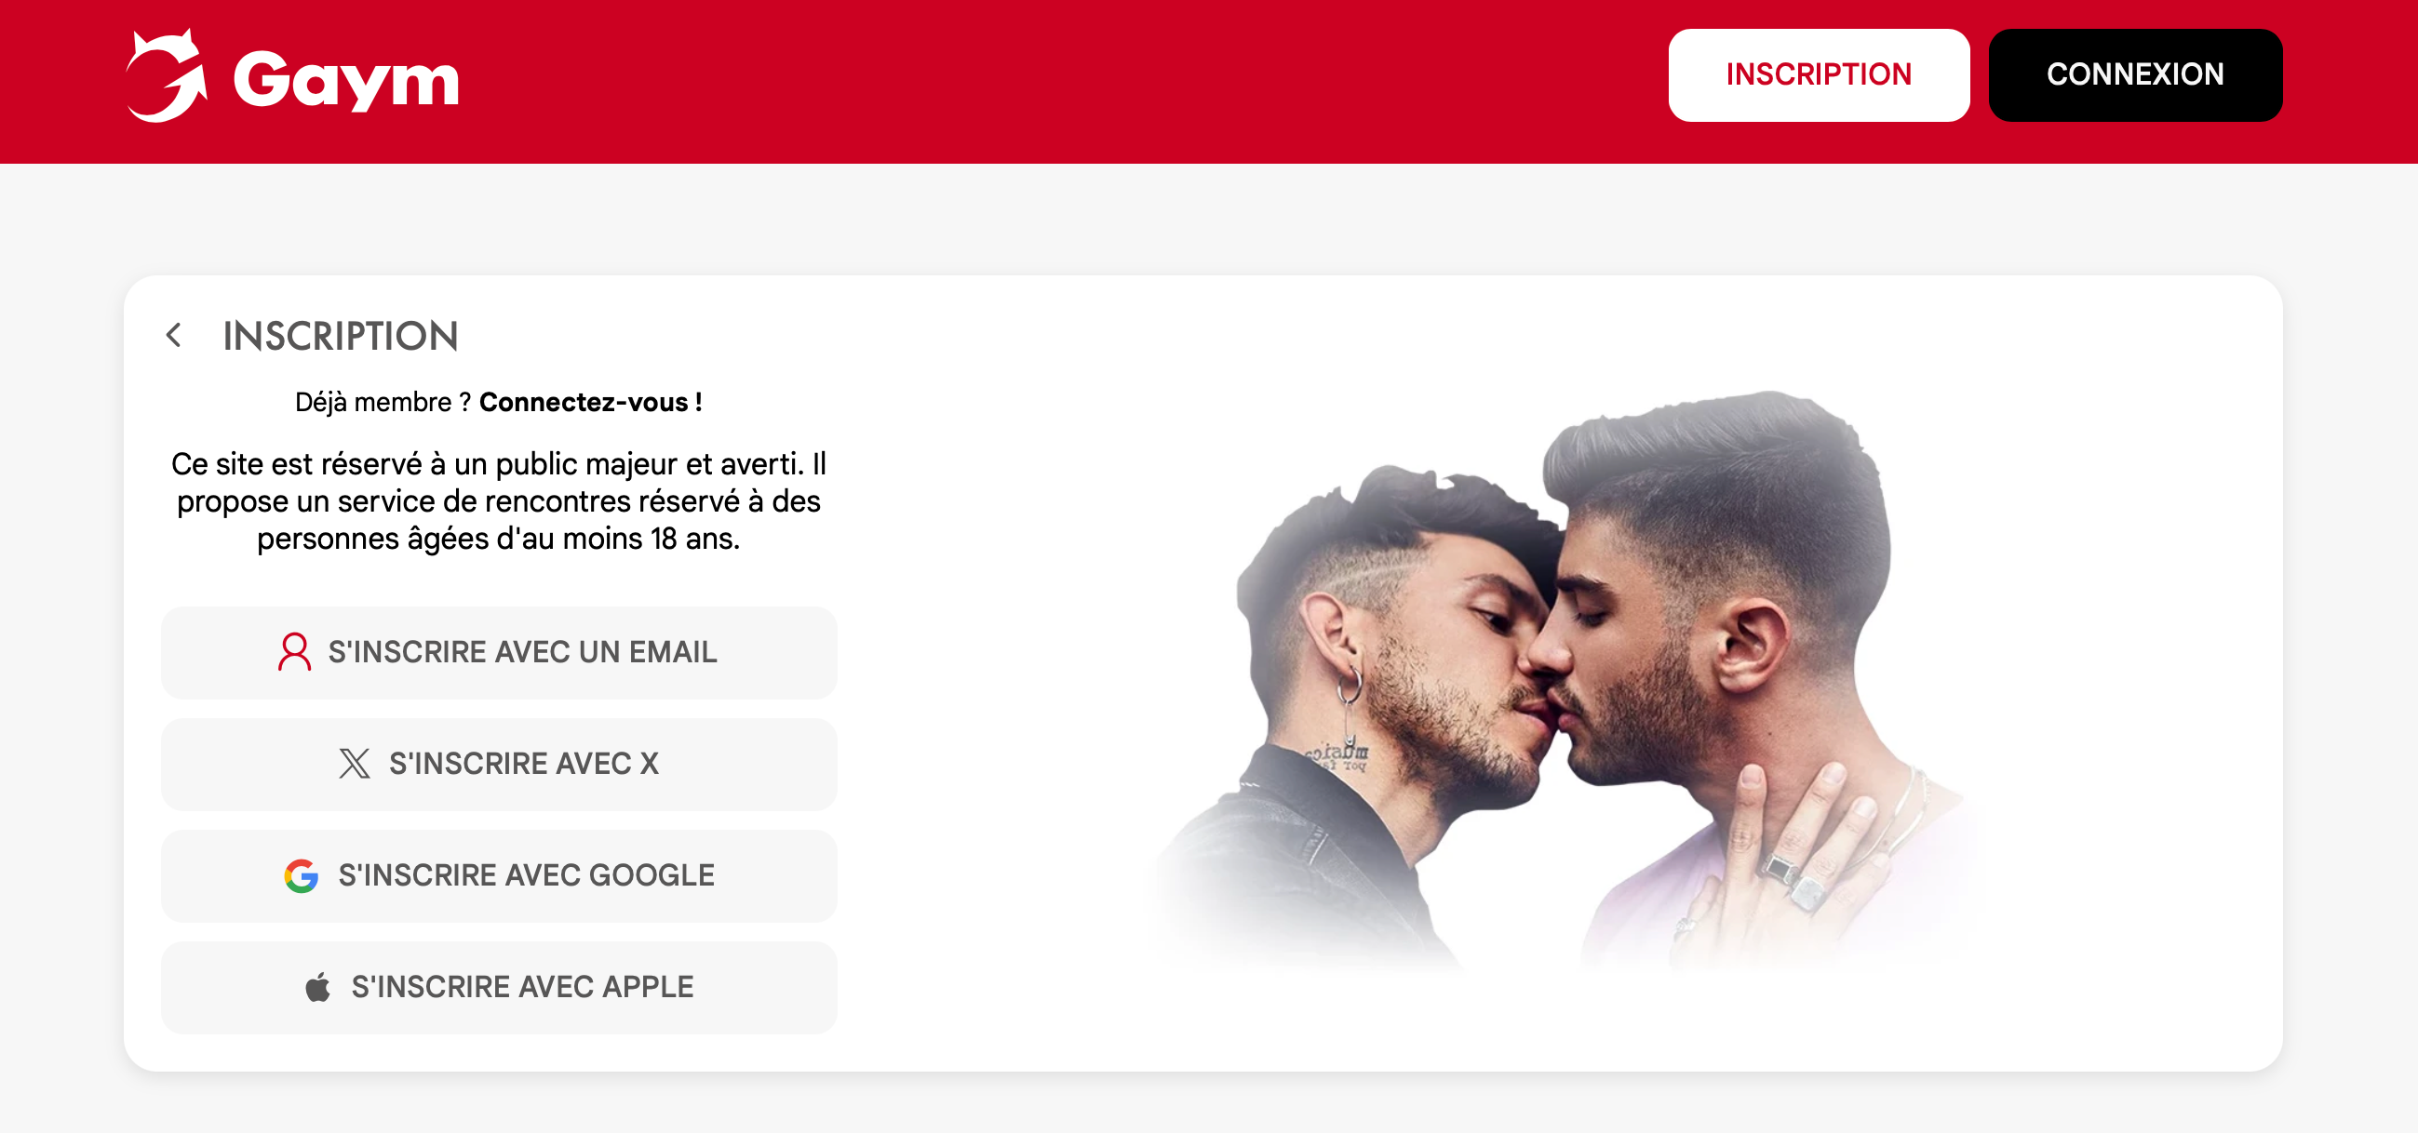
Task: Select 'S'INSCRIRE AVEC X' text
Action: click(x=524, y=764)
